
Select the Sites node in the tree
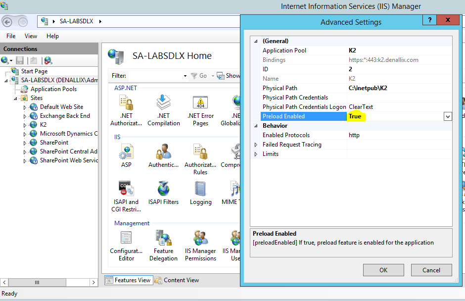(37, 98)
